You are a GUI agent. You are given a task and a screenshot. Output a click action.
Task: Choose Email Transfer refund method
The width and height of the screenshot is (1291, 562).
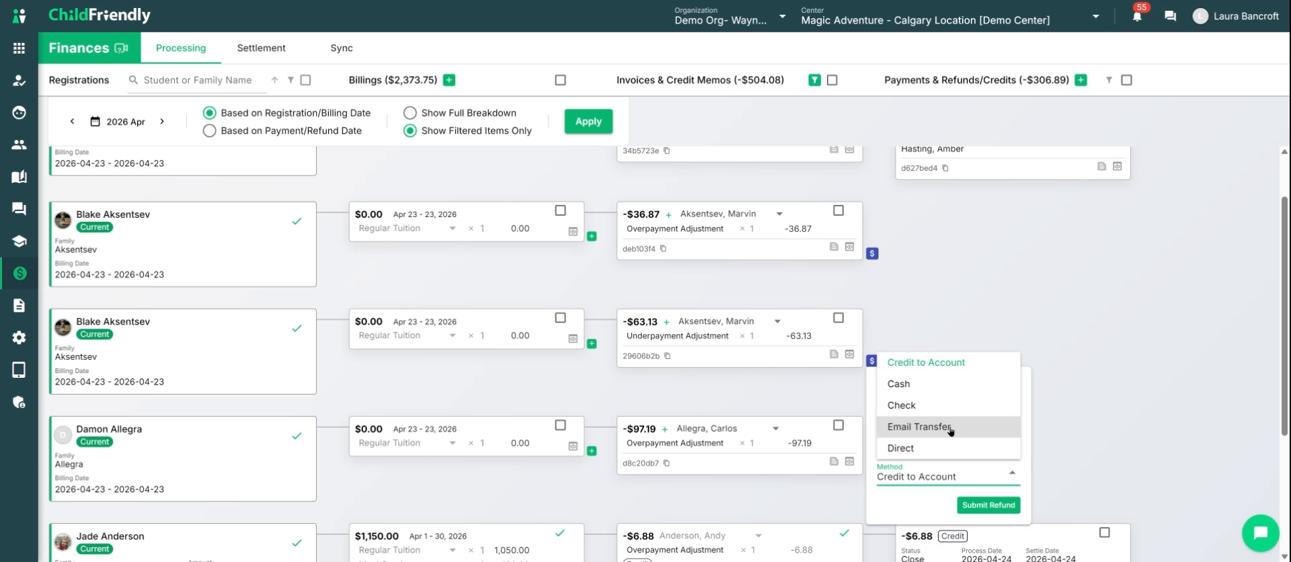(x=948, y=427)
